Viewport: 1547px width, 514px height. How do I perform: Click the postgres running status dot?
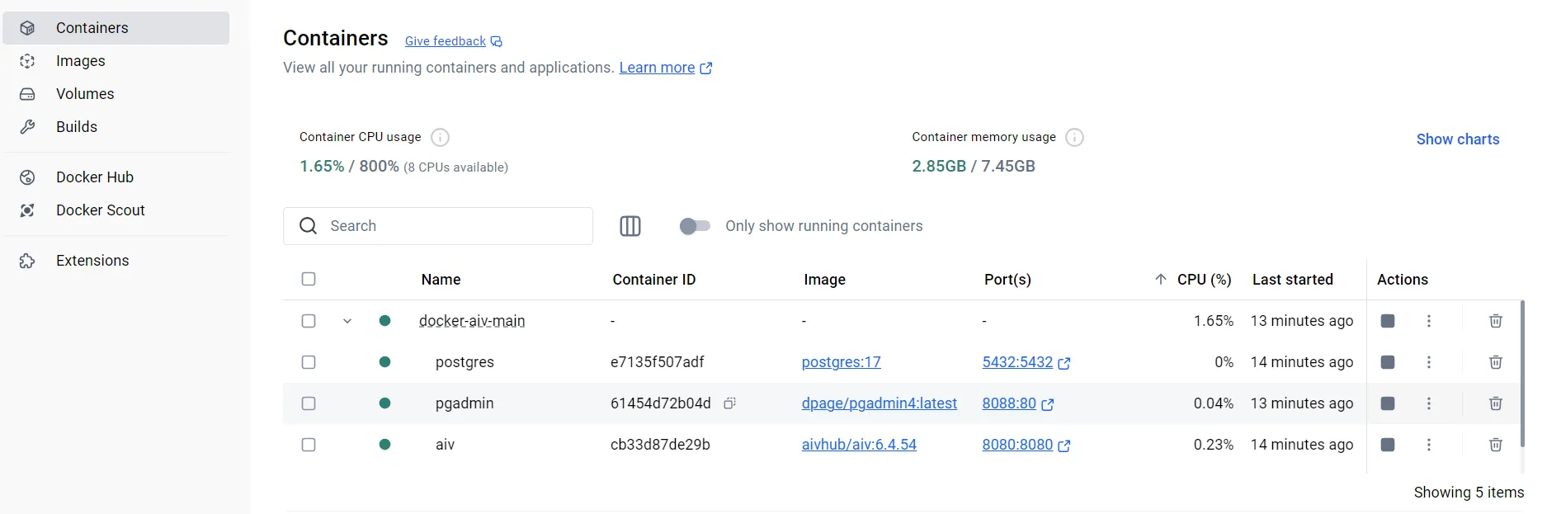click(x=384, y=362)
